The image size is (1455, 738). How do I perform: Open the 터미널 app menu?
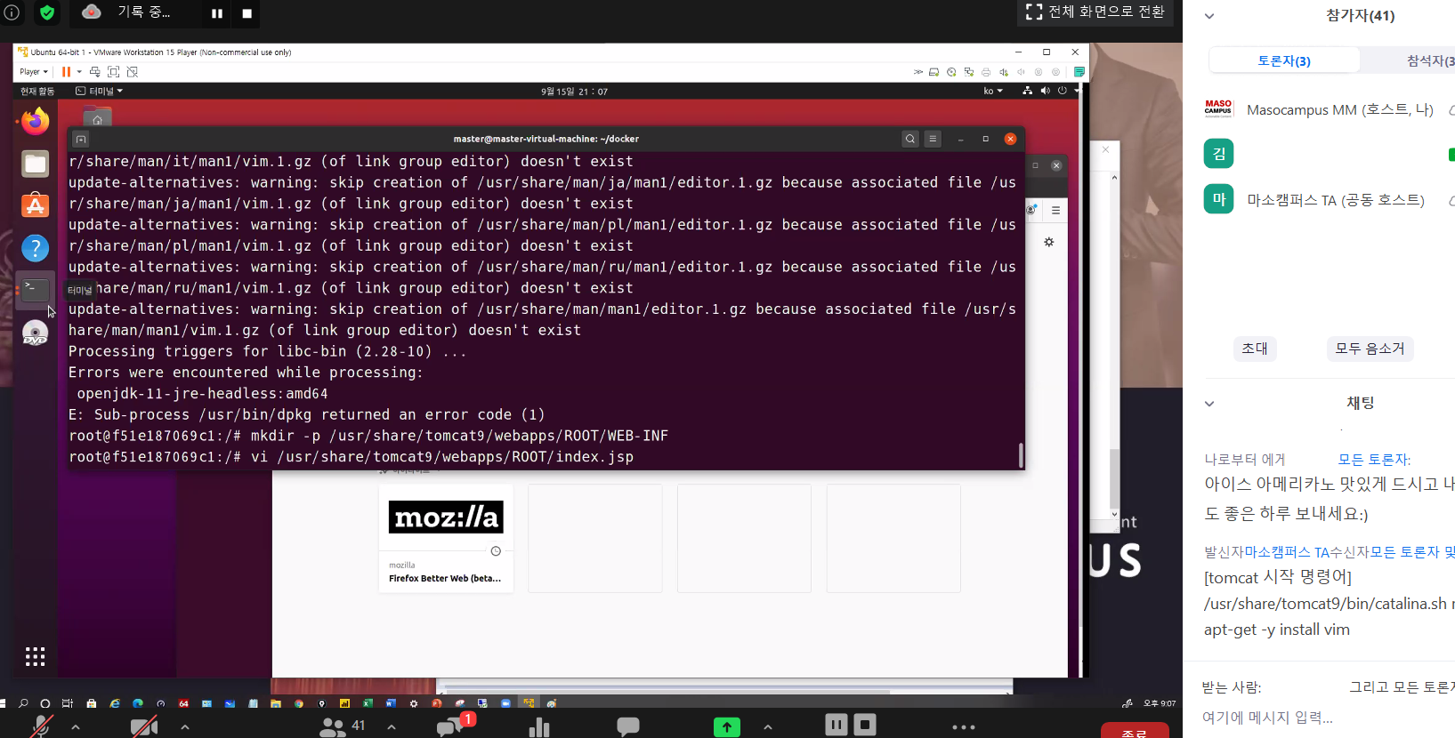[100, 91]
